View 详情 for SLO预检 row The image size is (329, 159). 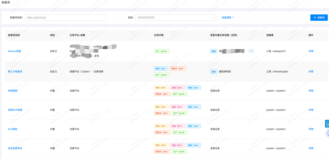(x=311, y=129)
